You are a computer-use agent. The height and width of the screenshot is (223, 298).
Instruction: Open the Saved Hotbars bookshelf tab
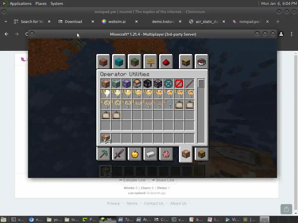tap(186, 62)
